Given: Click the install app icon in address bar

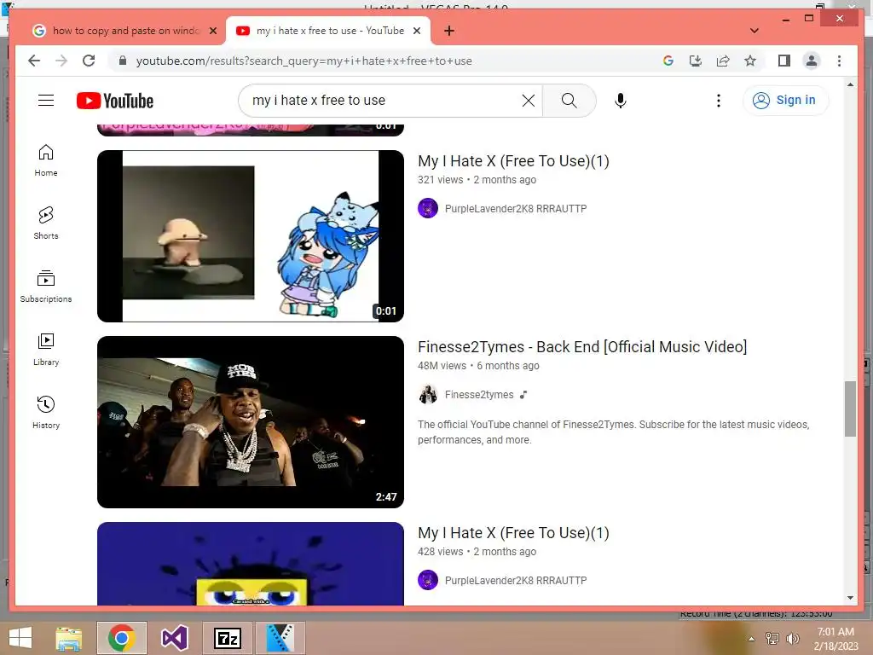Looking at the screenshot, I should pyautogui.click(x=696, y=61).
